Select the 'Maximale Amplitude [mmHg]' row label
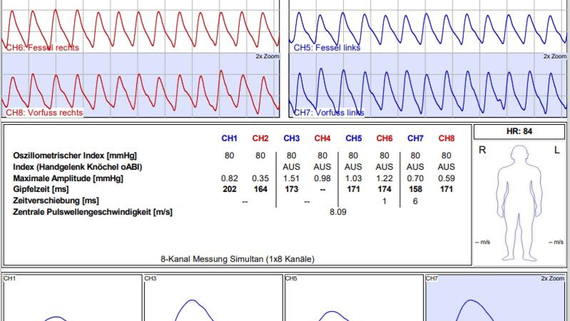 (68, 178)
